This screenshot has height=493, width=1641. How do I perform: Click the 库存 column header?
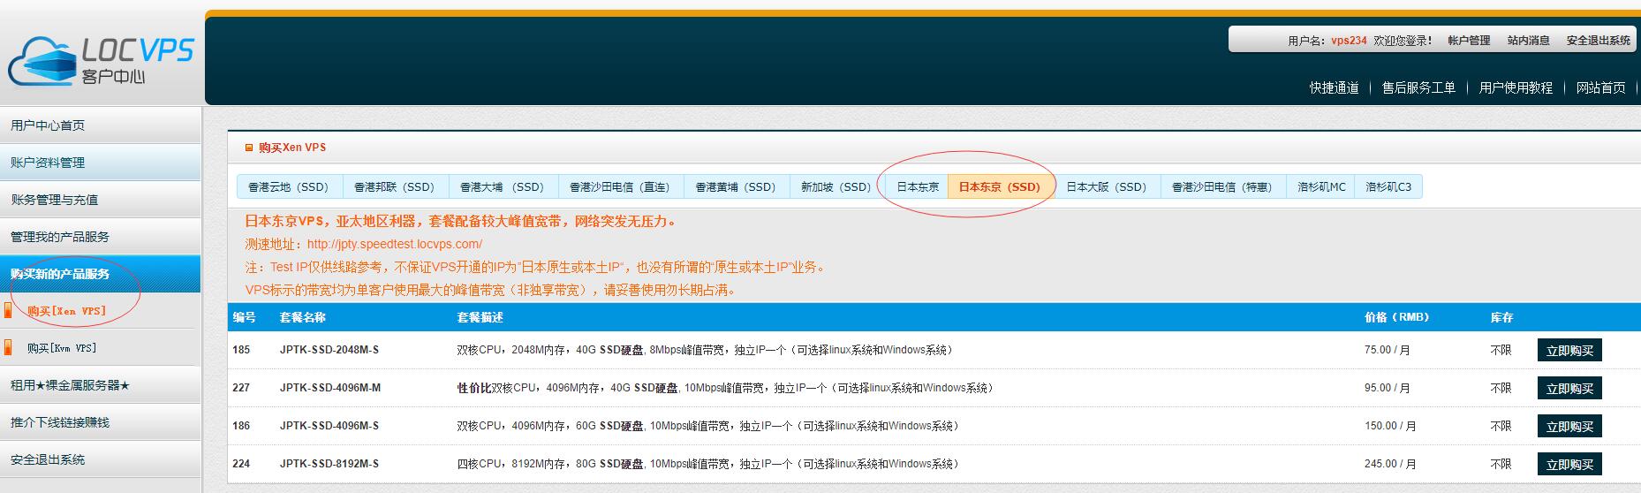coord(1501,317)
